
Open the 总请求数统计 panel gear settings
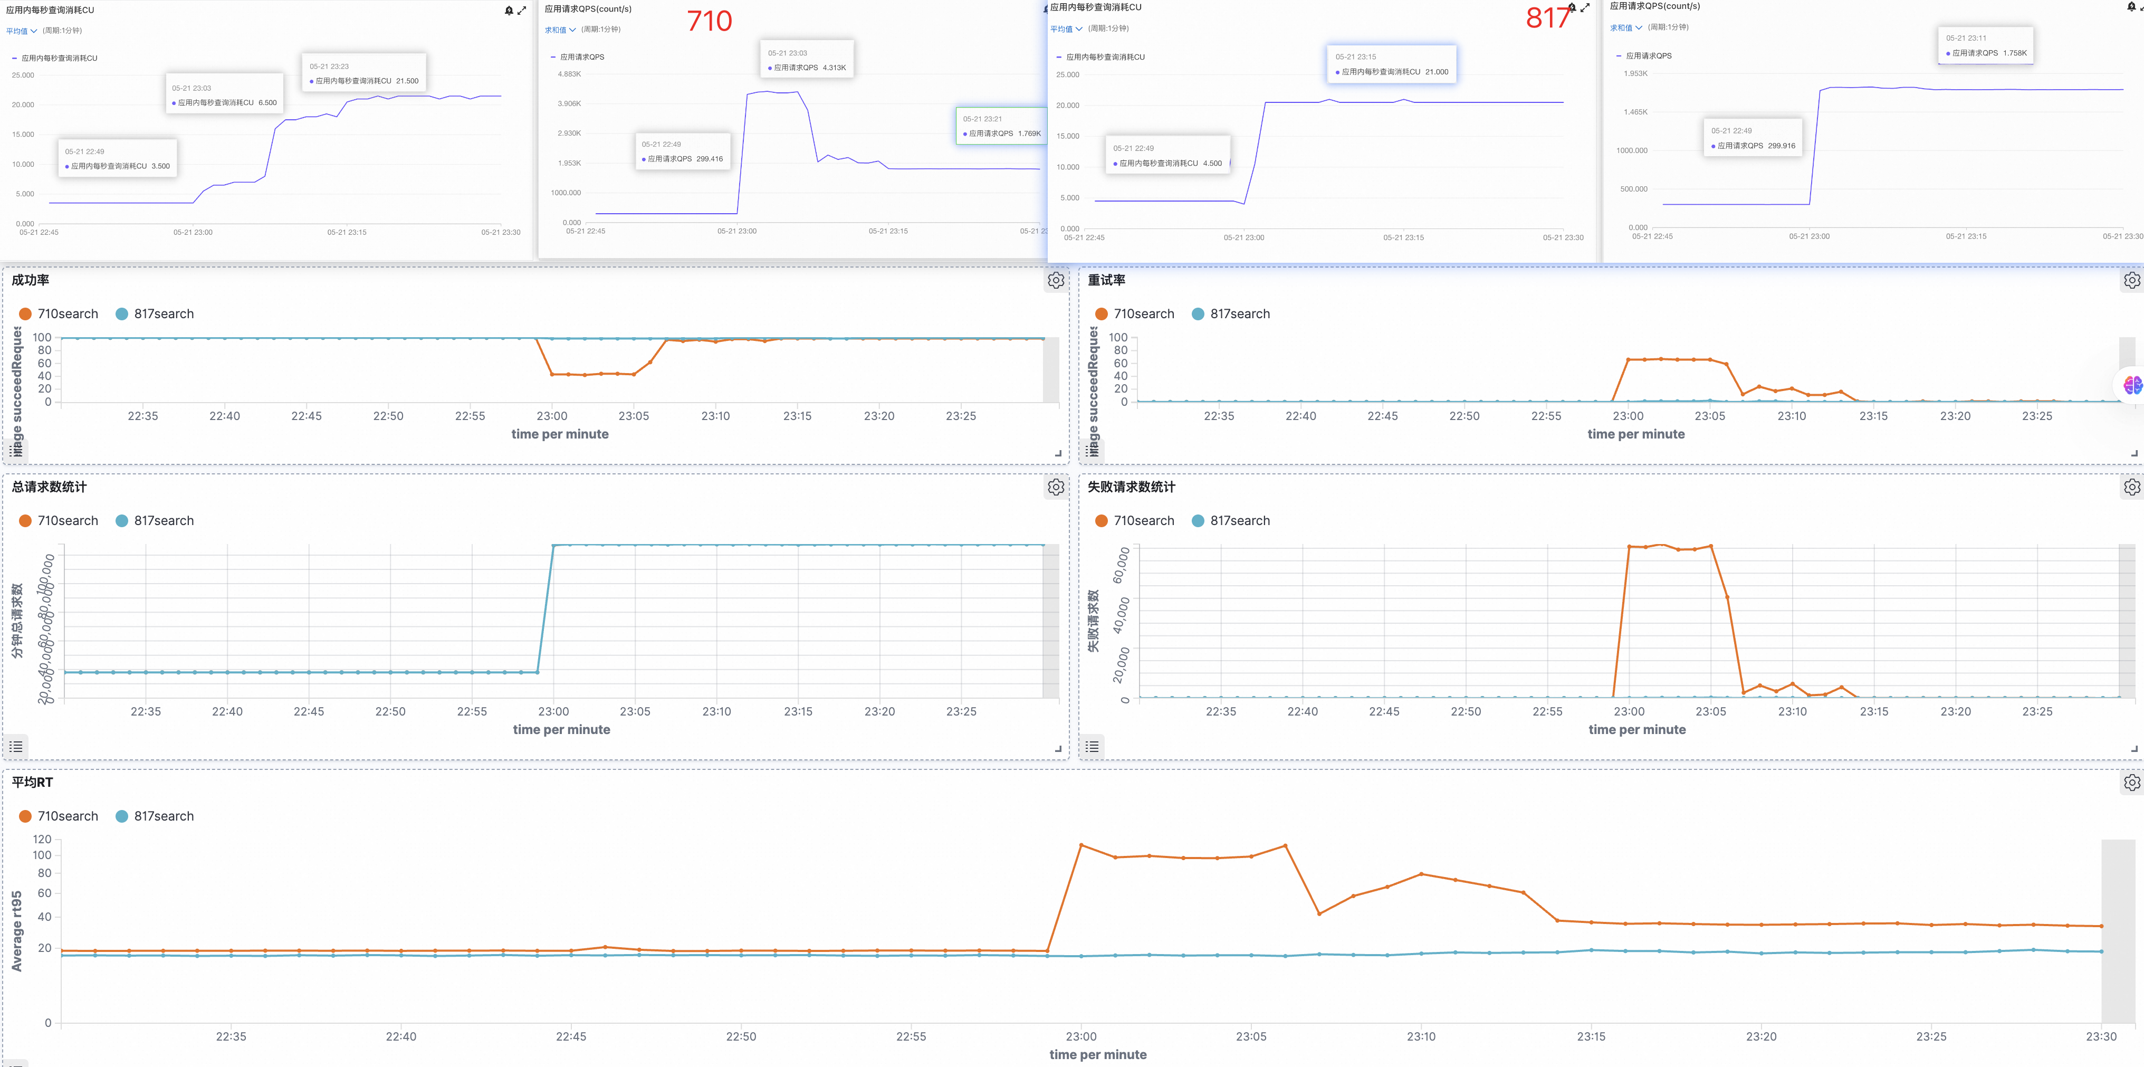click(1055, 487)
